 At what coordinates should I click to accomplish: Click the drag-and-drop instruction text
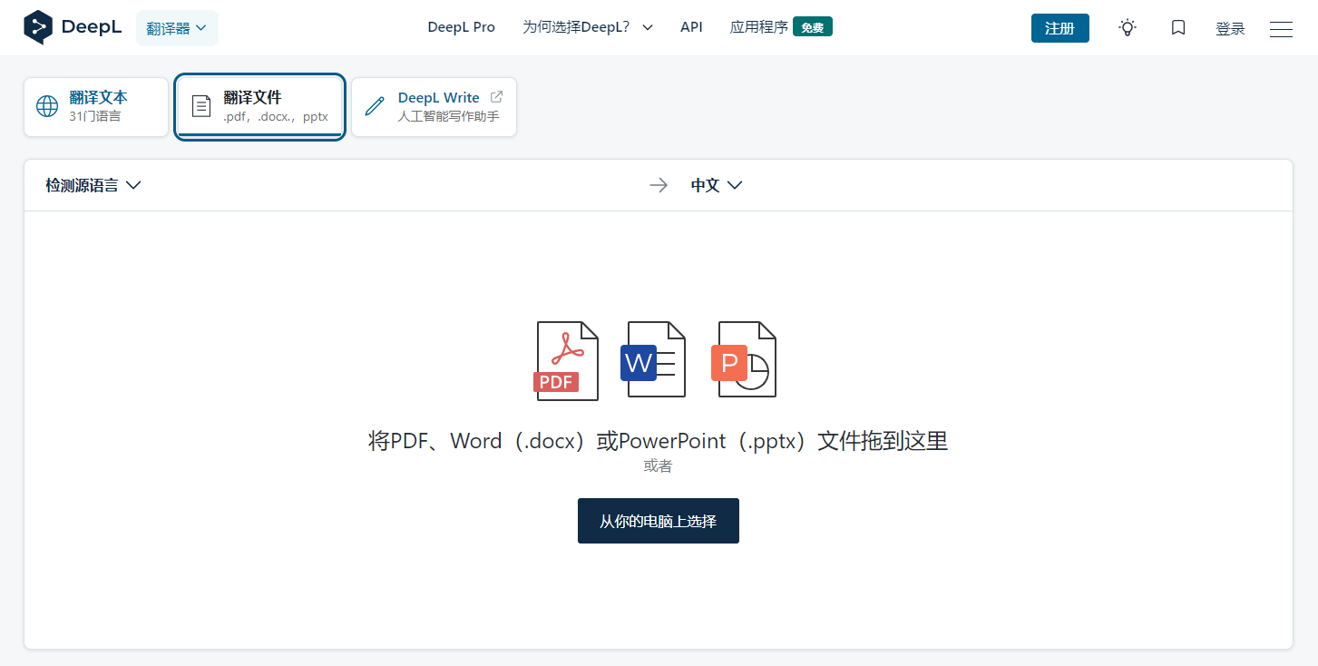point(659,441)
